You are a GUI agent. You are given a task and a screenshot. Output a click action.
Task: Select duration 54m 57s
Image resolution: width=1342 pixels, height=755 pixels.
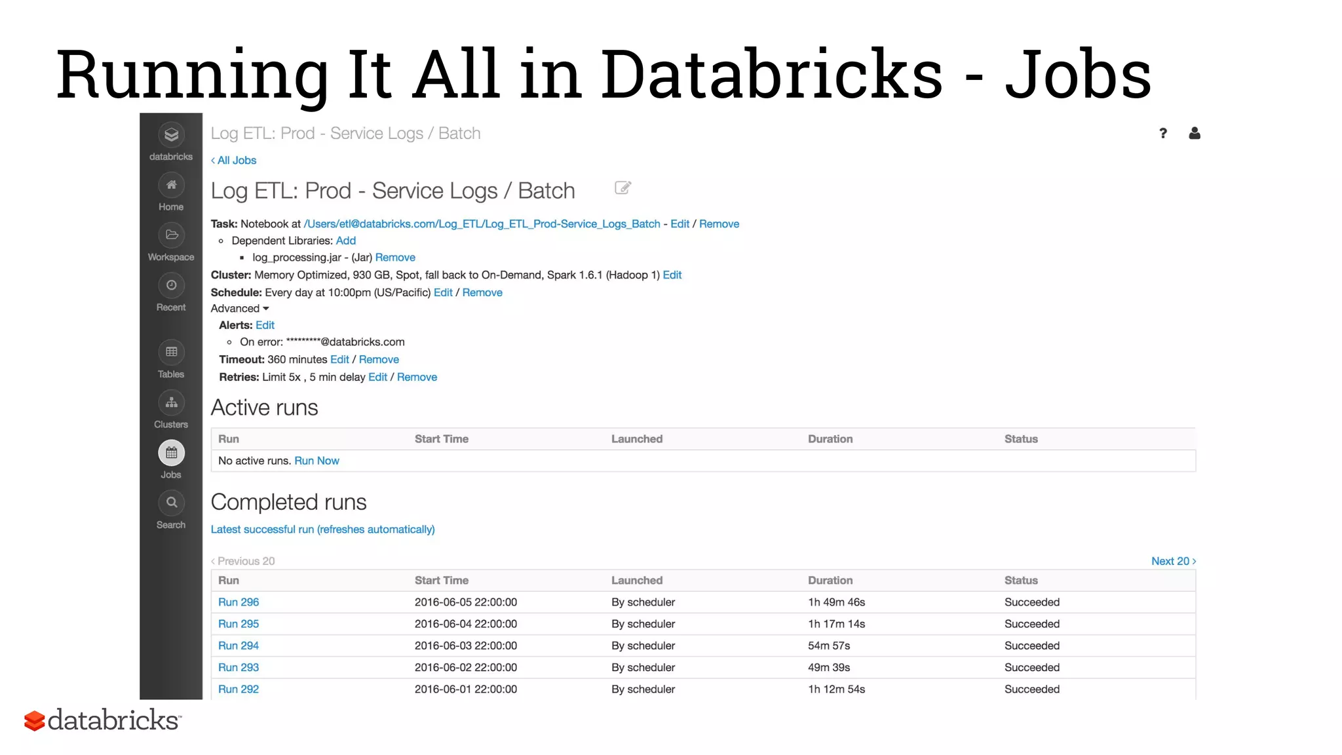coord(829,646)
